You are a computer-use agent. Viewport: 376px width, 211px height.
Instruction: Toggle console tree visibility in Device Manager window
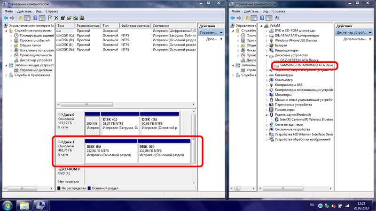254,18
